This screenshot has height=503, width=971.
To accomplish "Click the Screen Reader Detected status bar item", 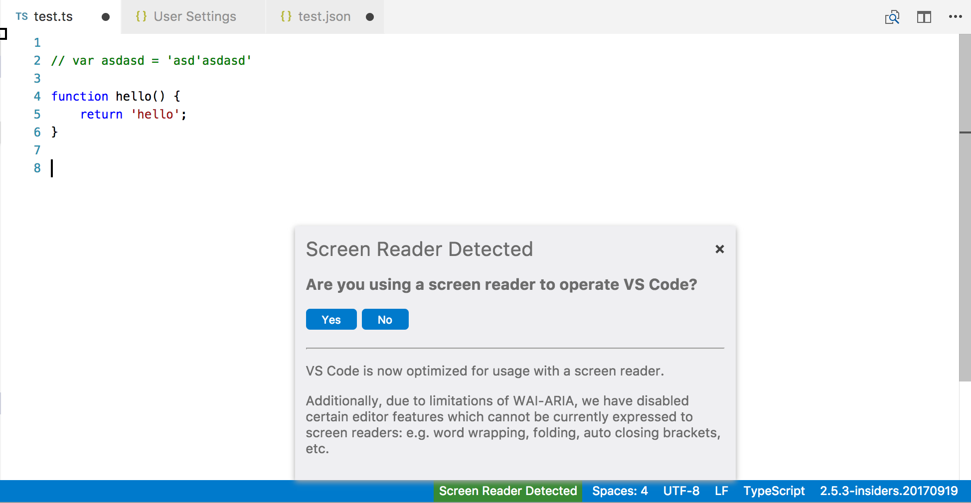I will (x=508, y=491).
